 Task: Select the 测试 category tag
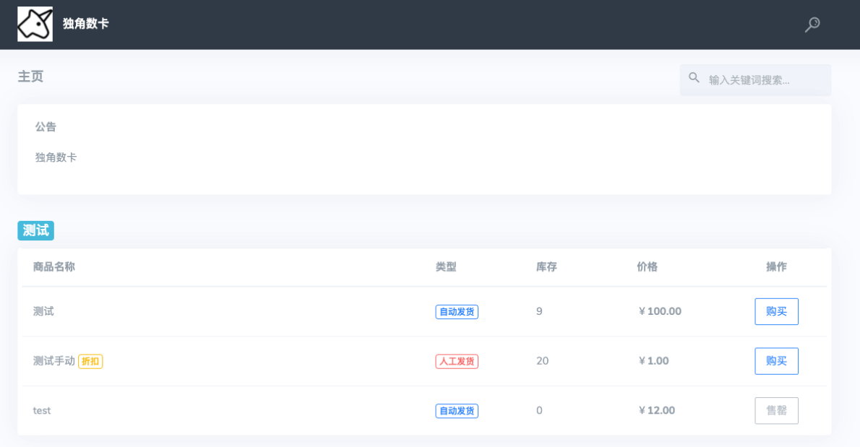(x=35, y=230)
